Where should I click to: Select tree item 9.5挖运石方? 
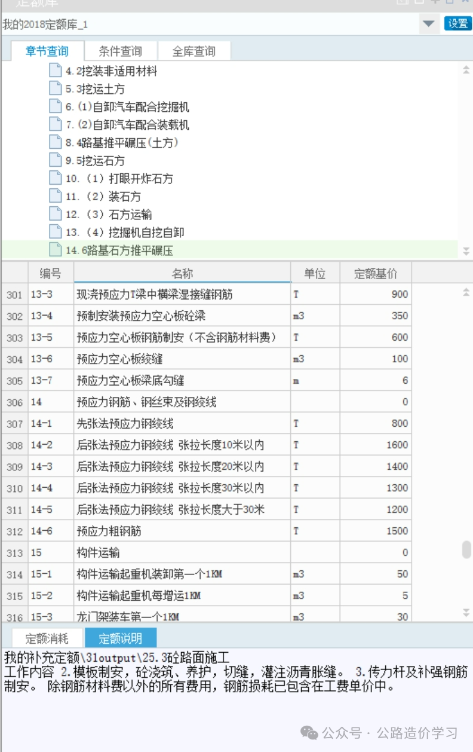pos(95,161)
